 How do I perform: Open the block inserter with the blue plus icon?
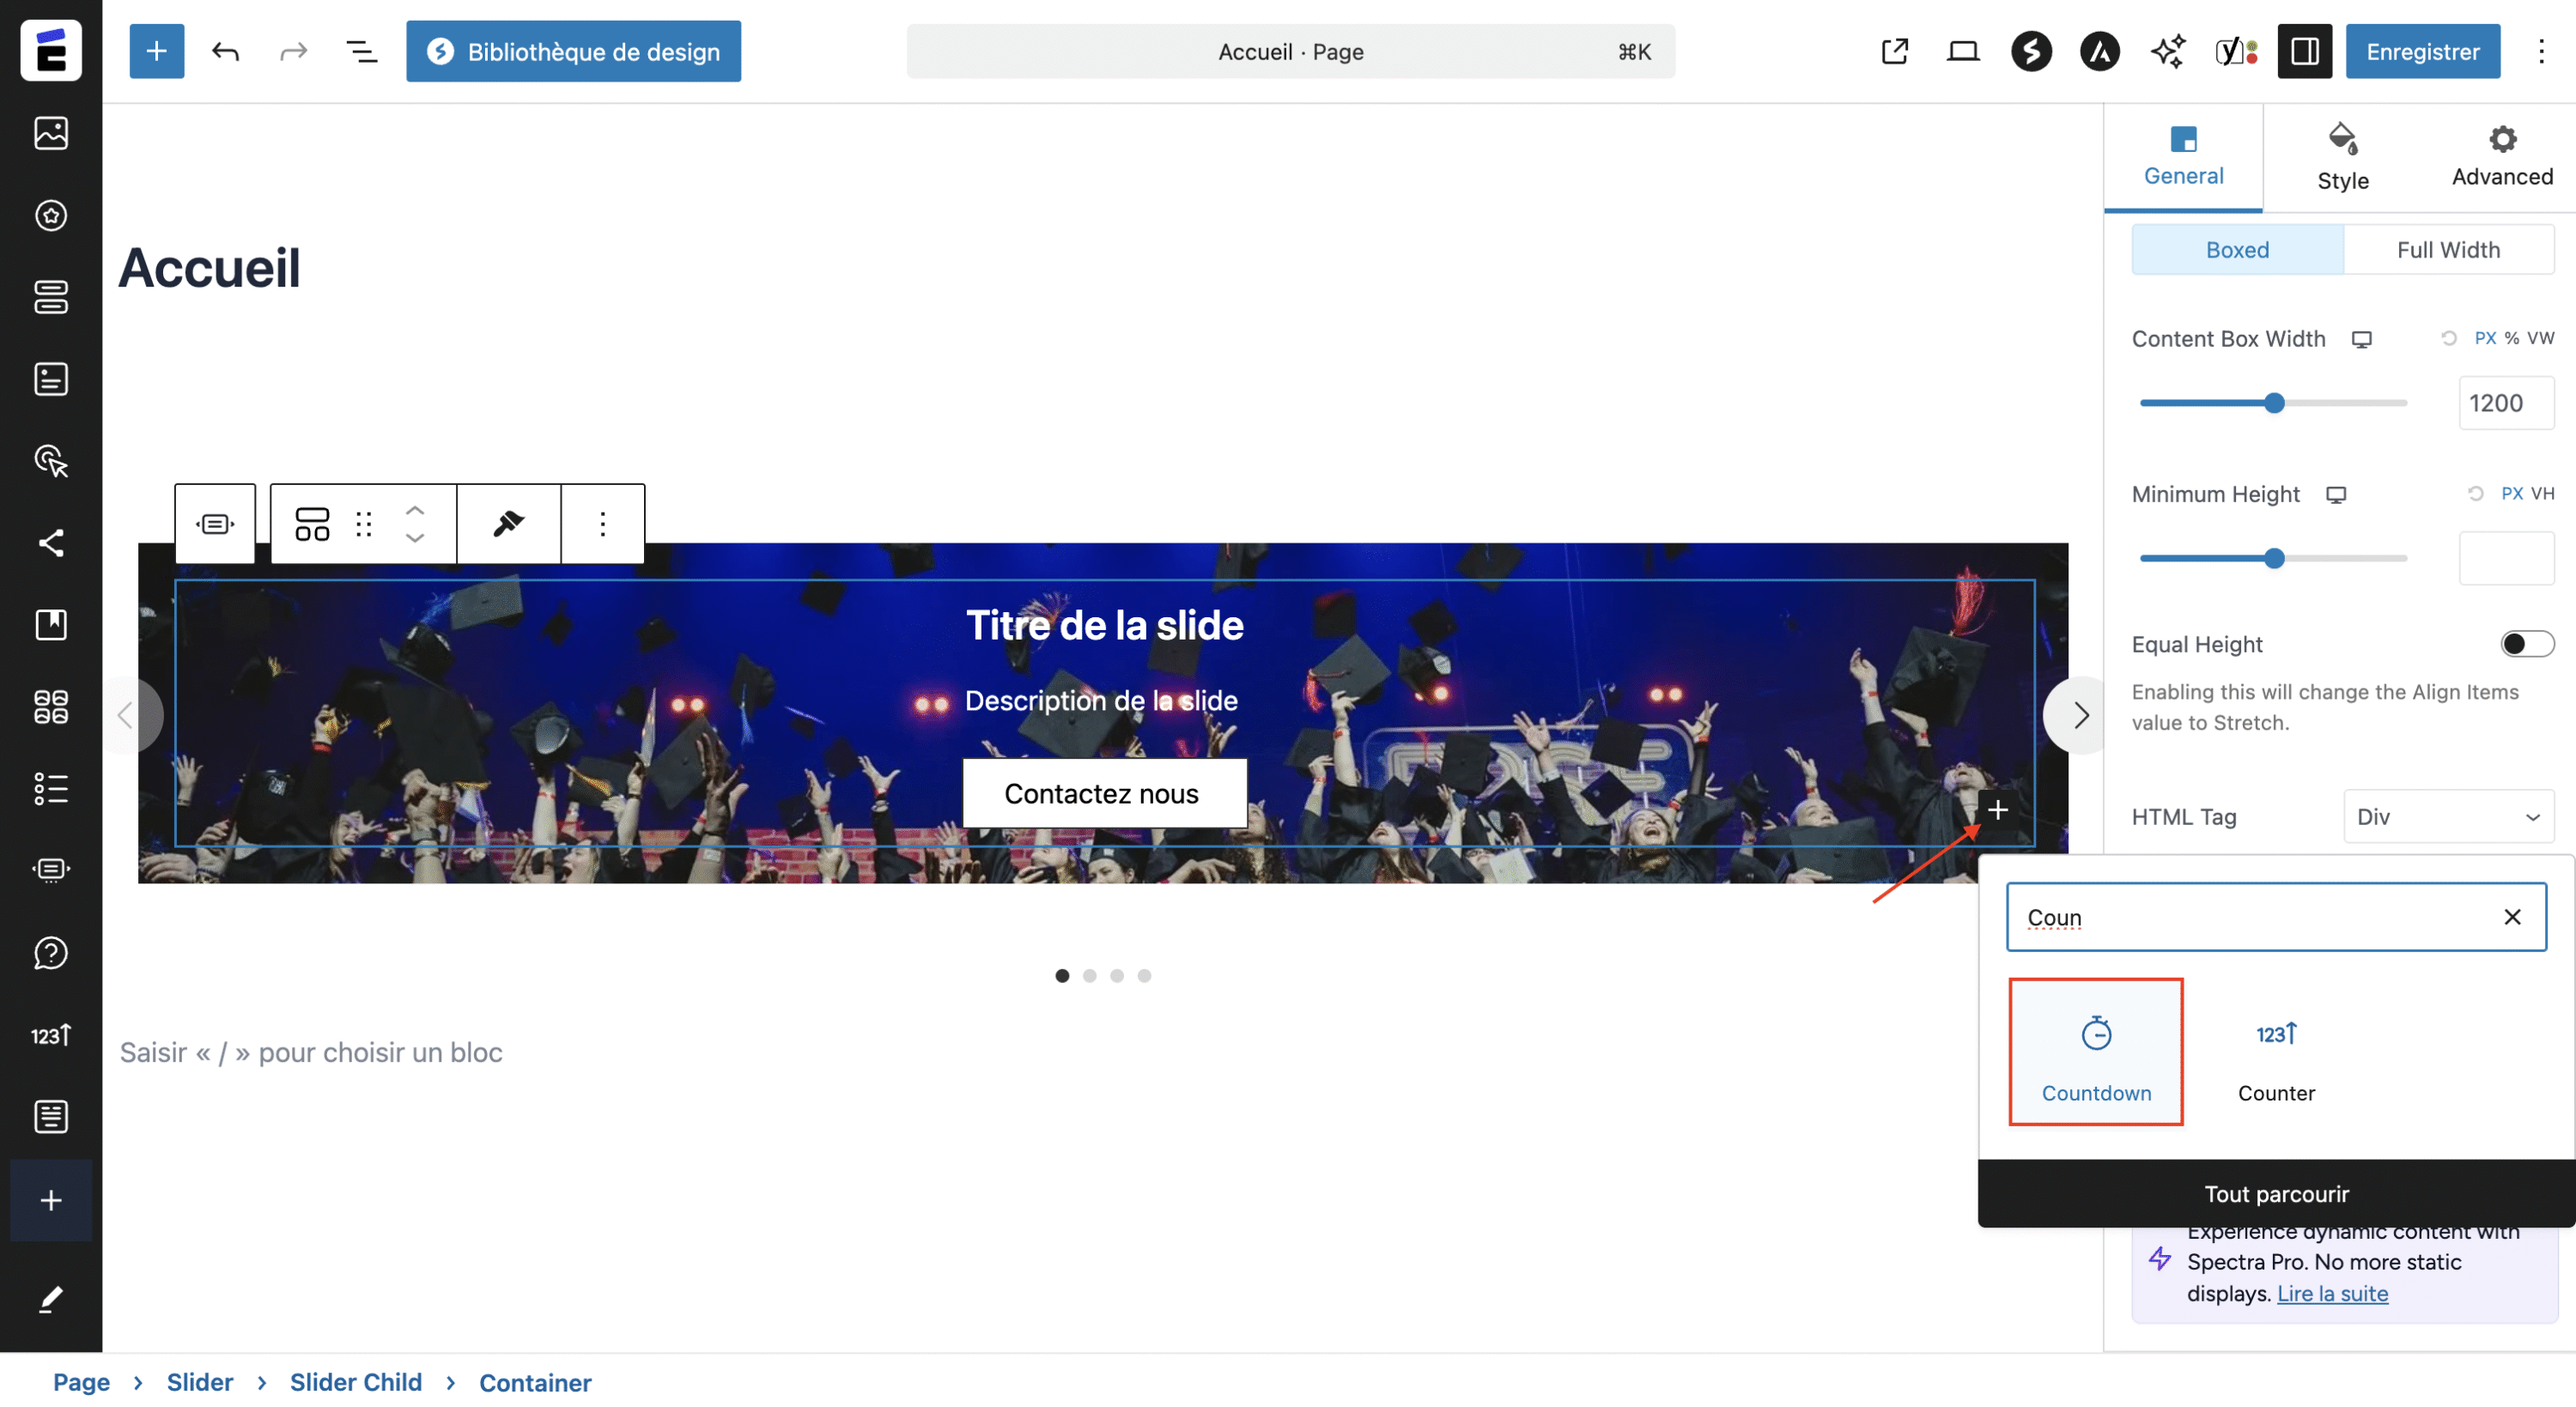point(156,51)
